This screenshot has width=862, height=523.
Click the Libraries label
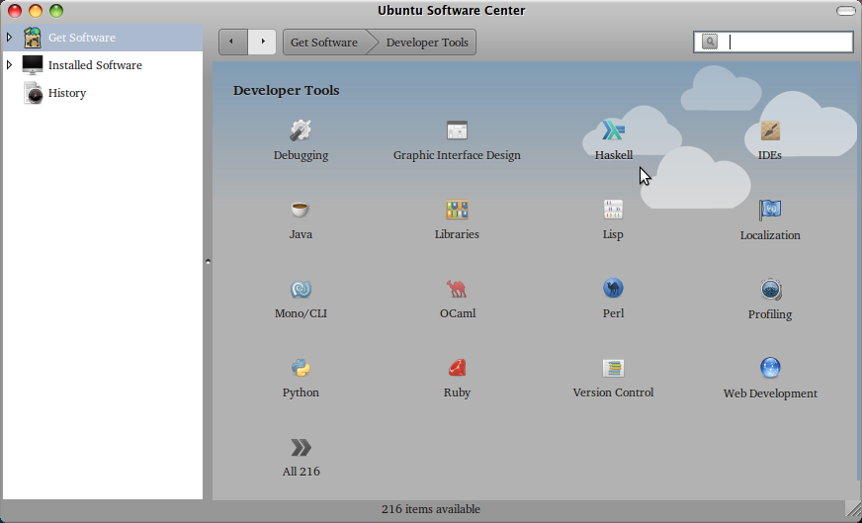point(457,234)
